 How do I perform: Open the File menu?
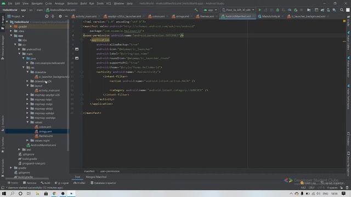pos(10,3)
